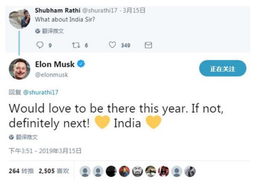Screen dimensions: 259x189
Task: Translate Elon's tweet via 翻译推文
Action: tap(27, 137)
